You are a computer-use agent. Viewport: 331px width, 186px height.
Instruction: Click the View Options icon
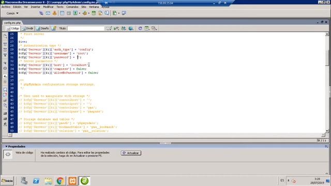pos(147,28)
